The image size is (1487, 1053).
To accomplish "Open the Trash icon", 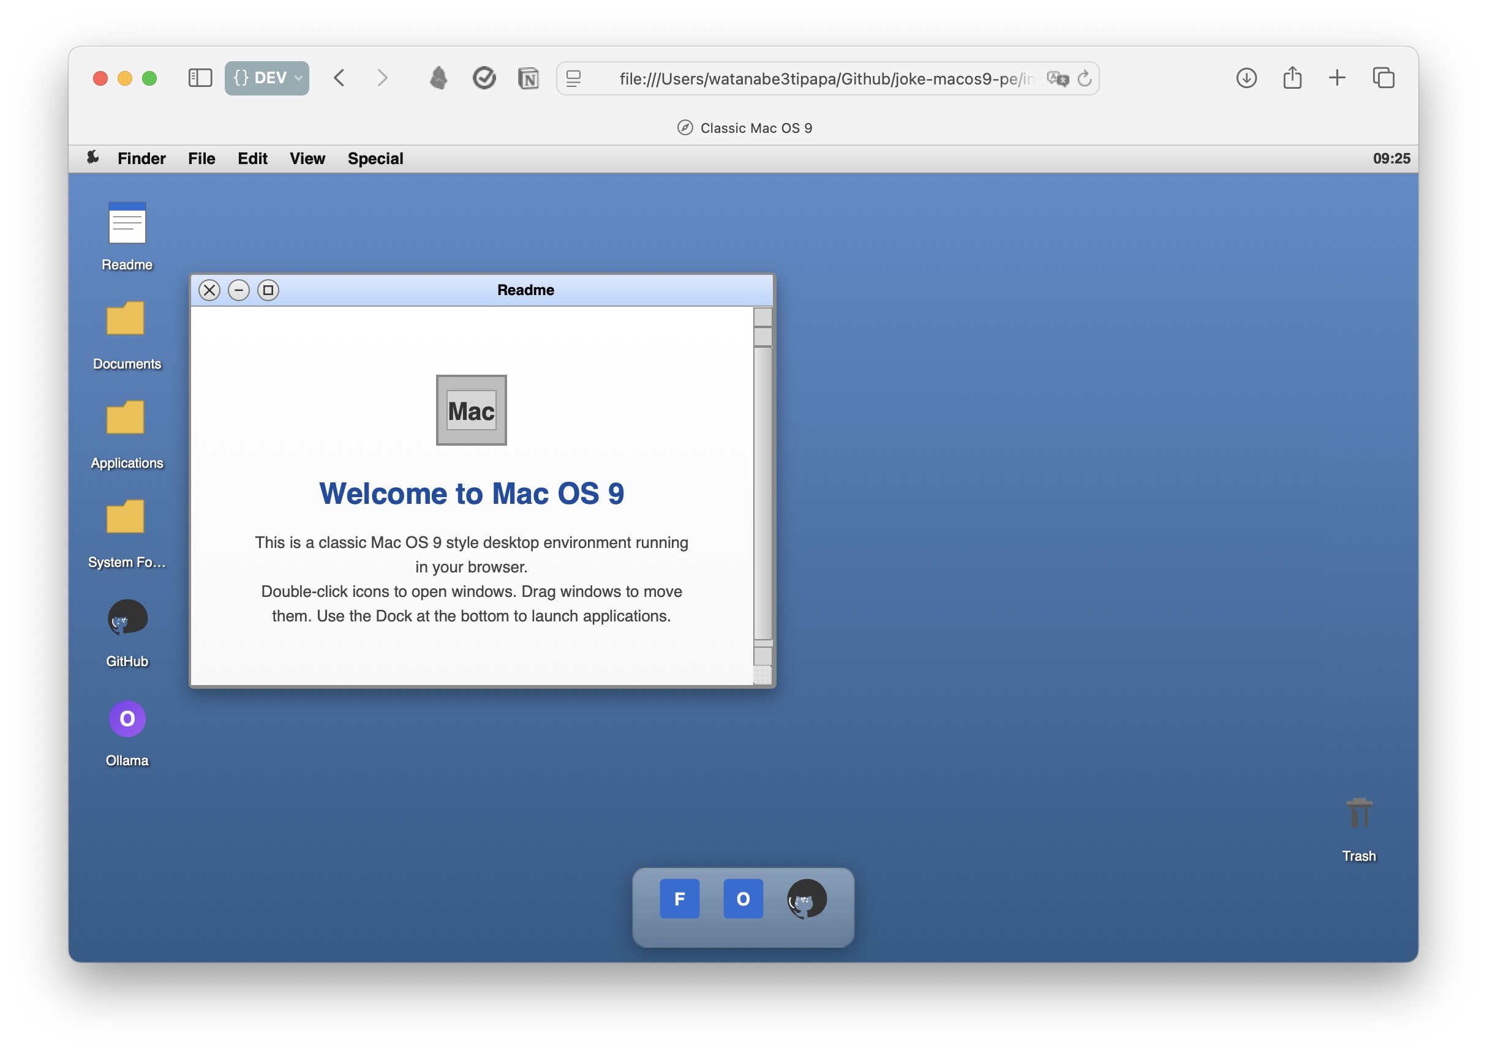I will pyautogui.click(x=1360, y=812).
